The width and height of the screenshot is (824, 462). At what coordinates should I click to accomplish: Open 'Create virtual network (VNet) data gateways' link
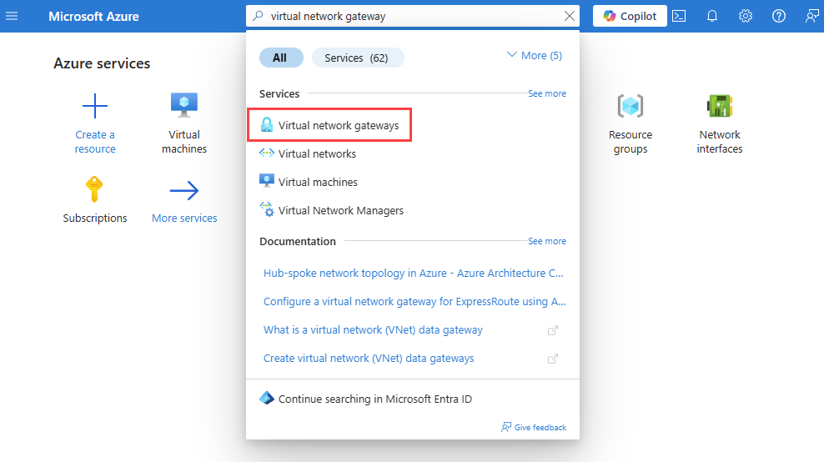point(369,359)
